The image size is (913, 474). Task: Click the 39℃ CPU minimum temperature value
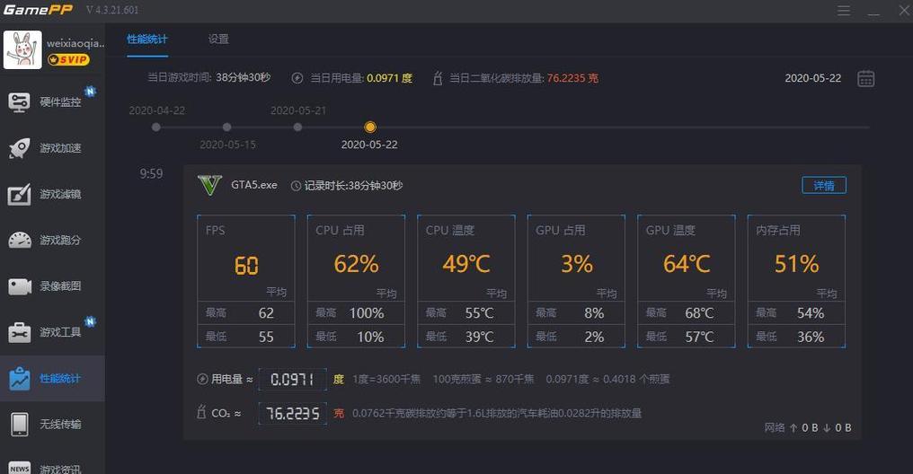click(x=479, y=337)
